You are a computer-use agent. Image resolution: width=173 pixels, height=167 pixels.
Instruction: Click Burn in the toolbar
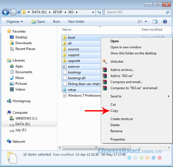(x=56, y=22)
